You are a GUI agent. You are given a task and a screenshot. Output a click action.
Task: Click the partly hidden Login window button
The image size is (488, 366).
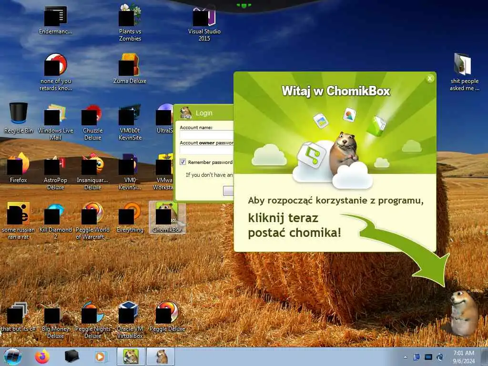point(228,191)
